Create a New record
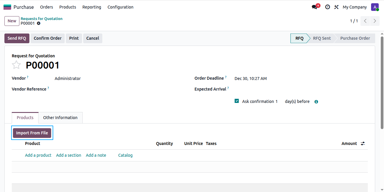 coord(12,21)
